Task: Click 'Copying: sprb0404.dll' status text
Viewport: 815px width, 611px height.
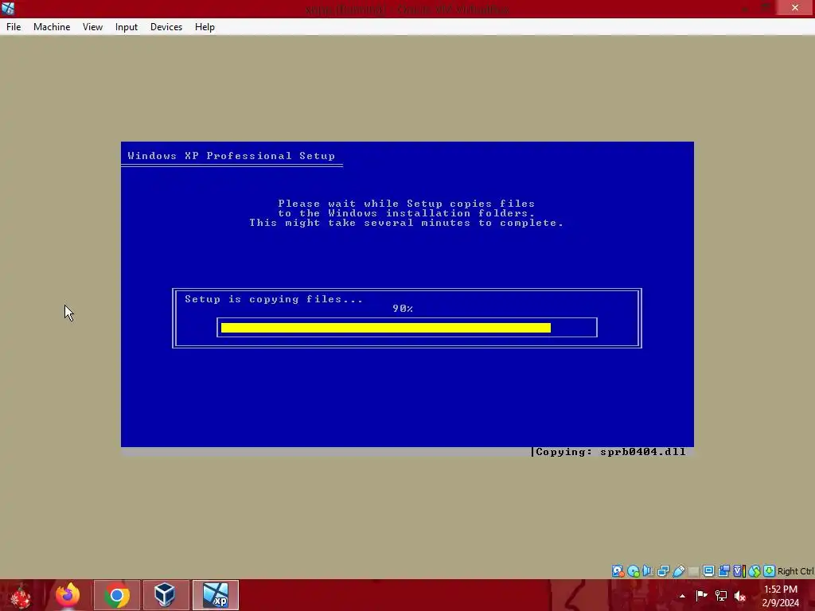Action: click(x=610, y=452)
